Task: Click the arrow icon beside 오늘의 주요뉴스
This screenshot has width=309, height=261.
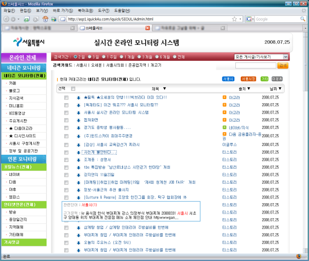Action: pos(79,243)
